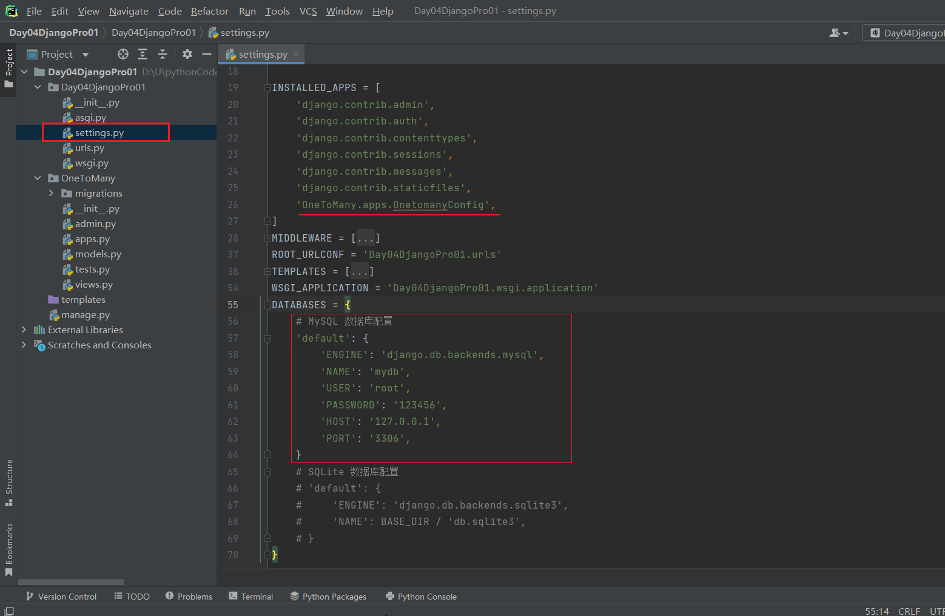Screen dimensions: 945x616
Task: Open the Refactor menu
Action: pos(210,11)
